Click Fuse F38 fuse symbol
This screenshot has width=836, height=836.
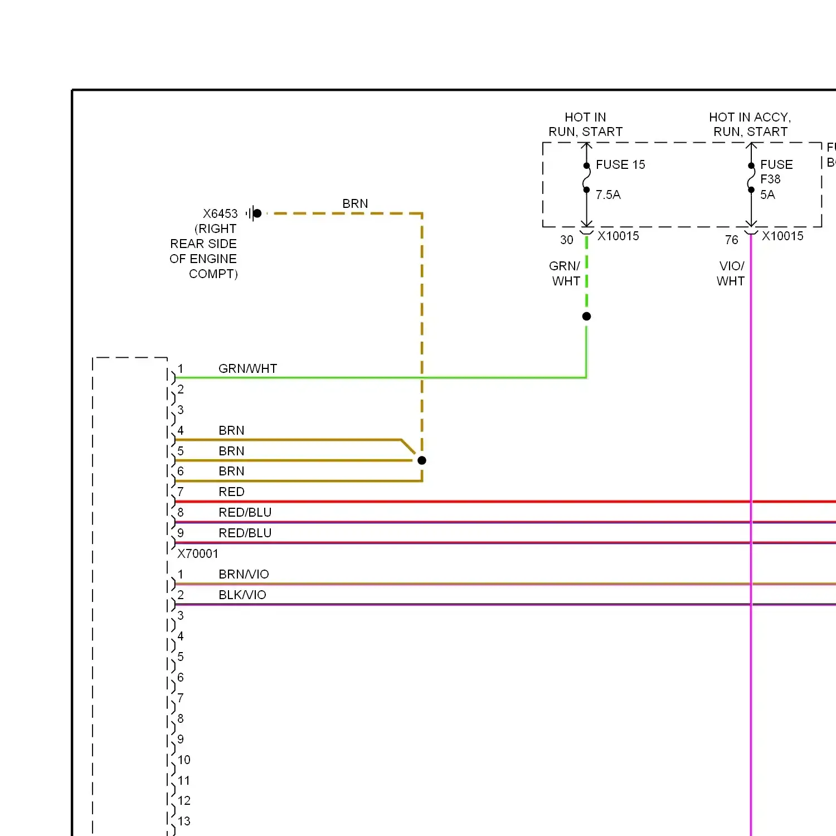751,178
